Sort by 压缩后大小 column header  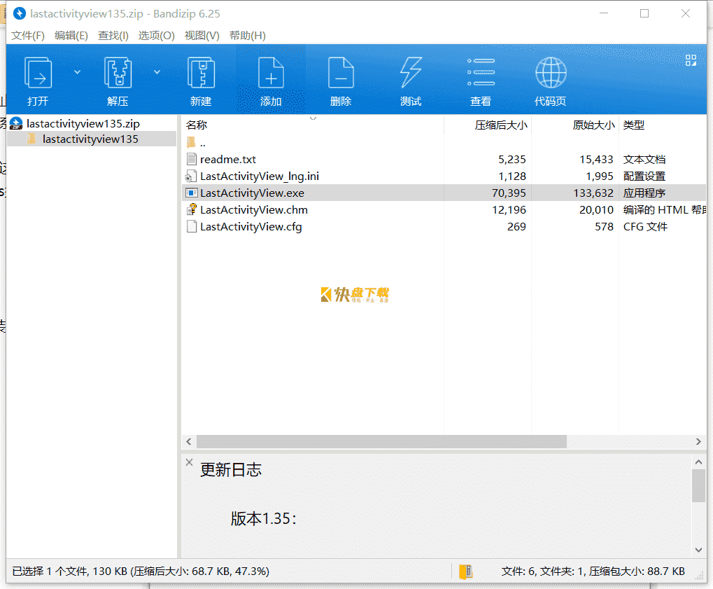tap(501, 125)
